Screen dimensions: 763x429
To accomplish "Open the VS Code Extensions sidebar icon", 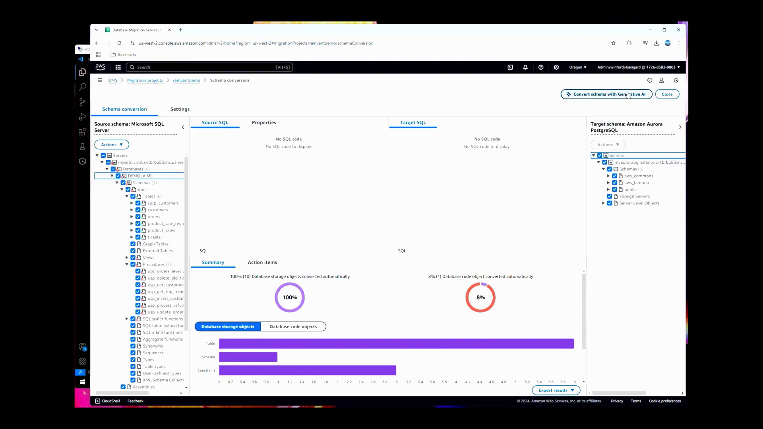I will click(x=82, y=132).
